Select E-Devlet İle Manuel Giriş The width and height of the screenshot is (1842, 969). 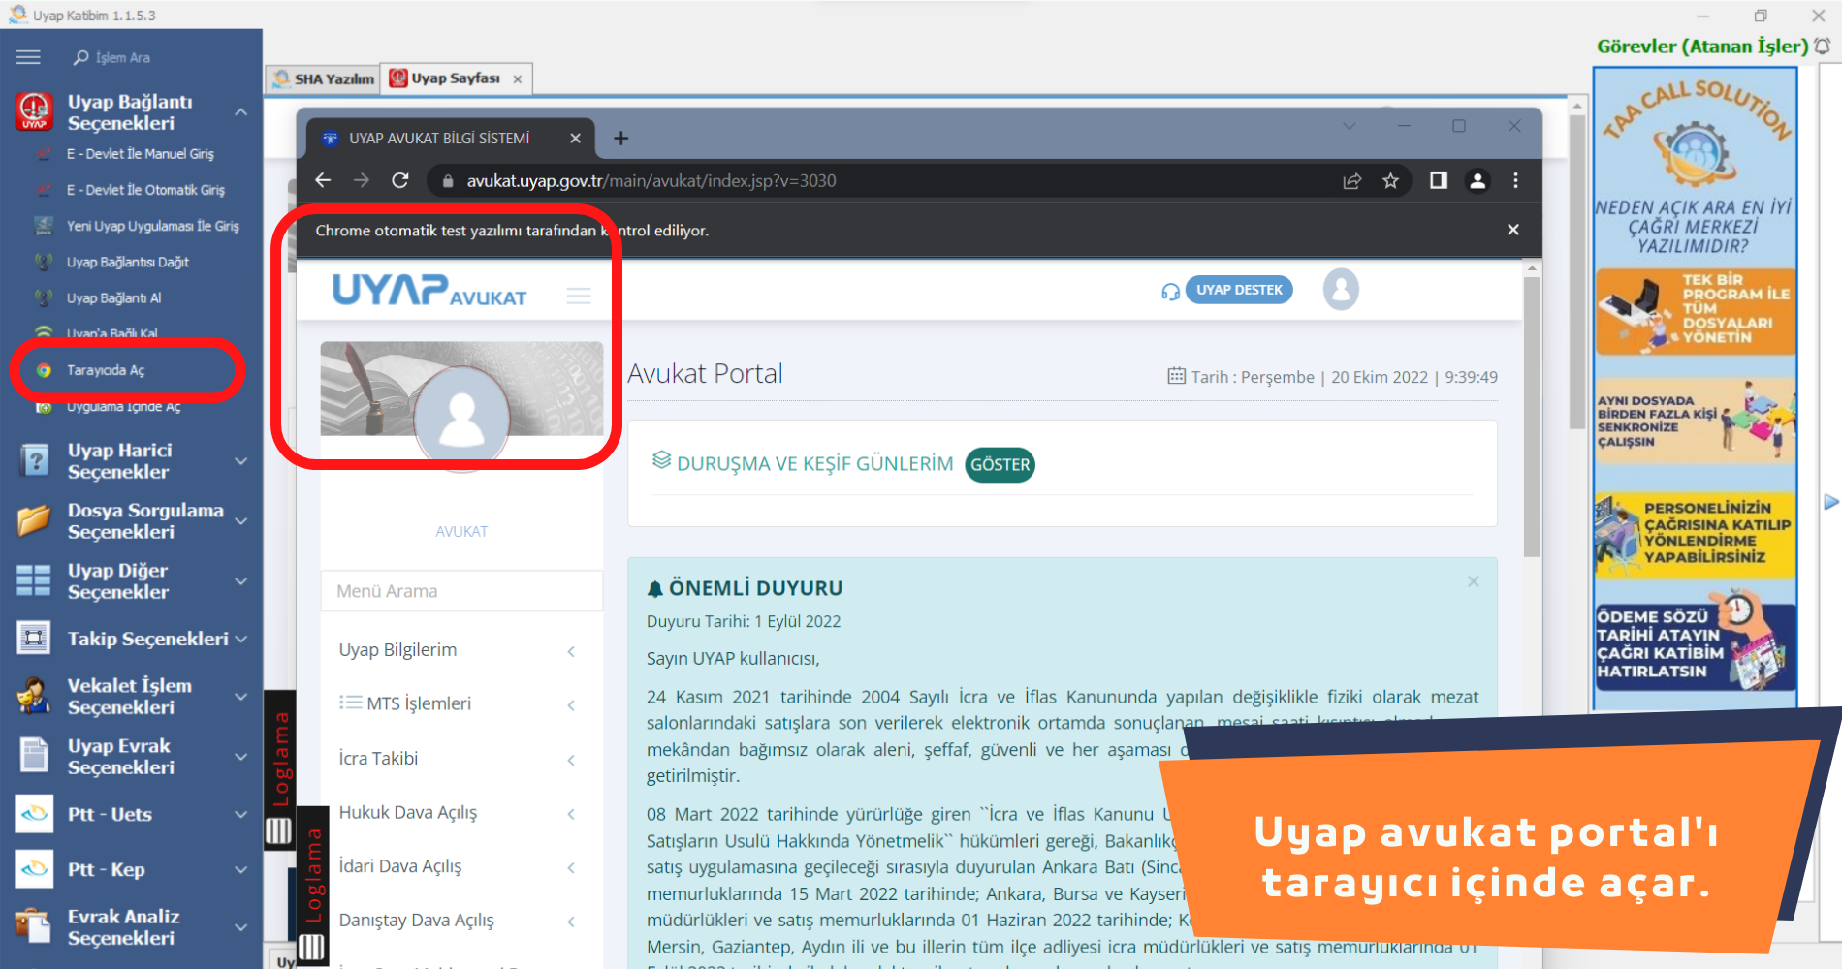[140, 153]
